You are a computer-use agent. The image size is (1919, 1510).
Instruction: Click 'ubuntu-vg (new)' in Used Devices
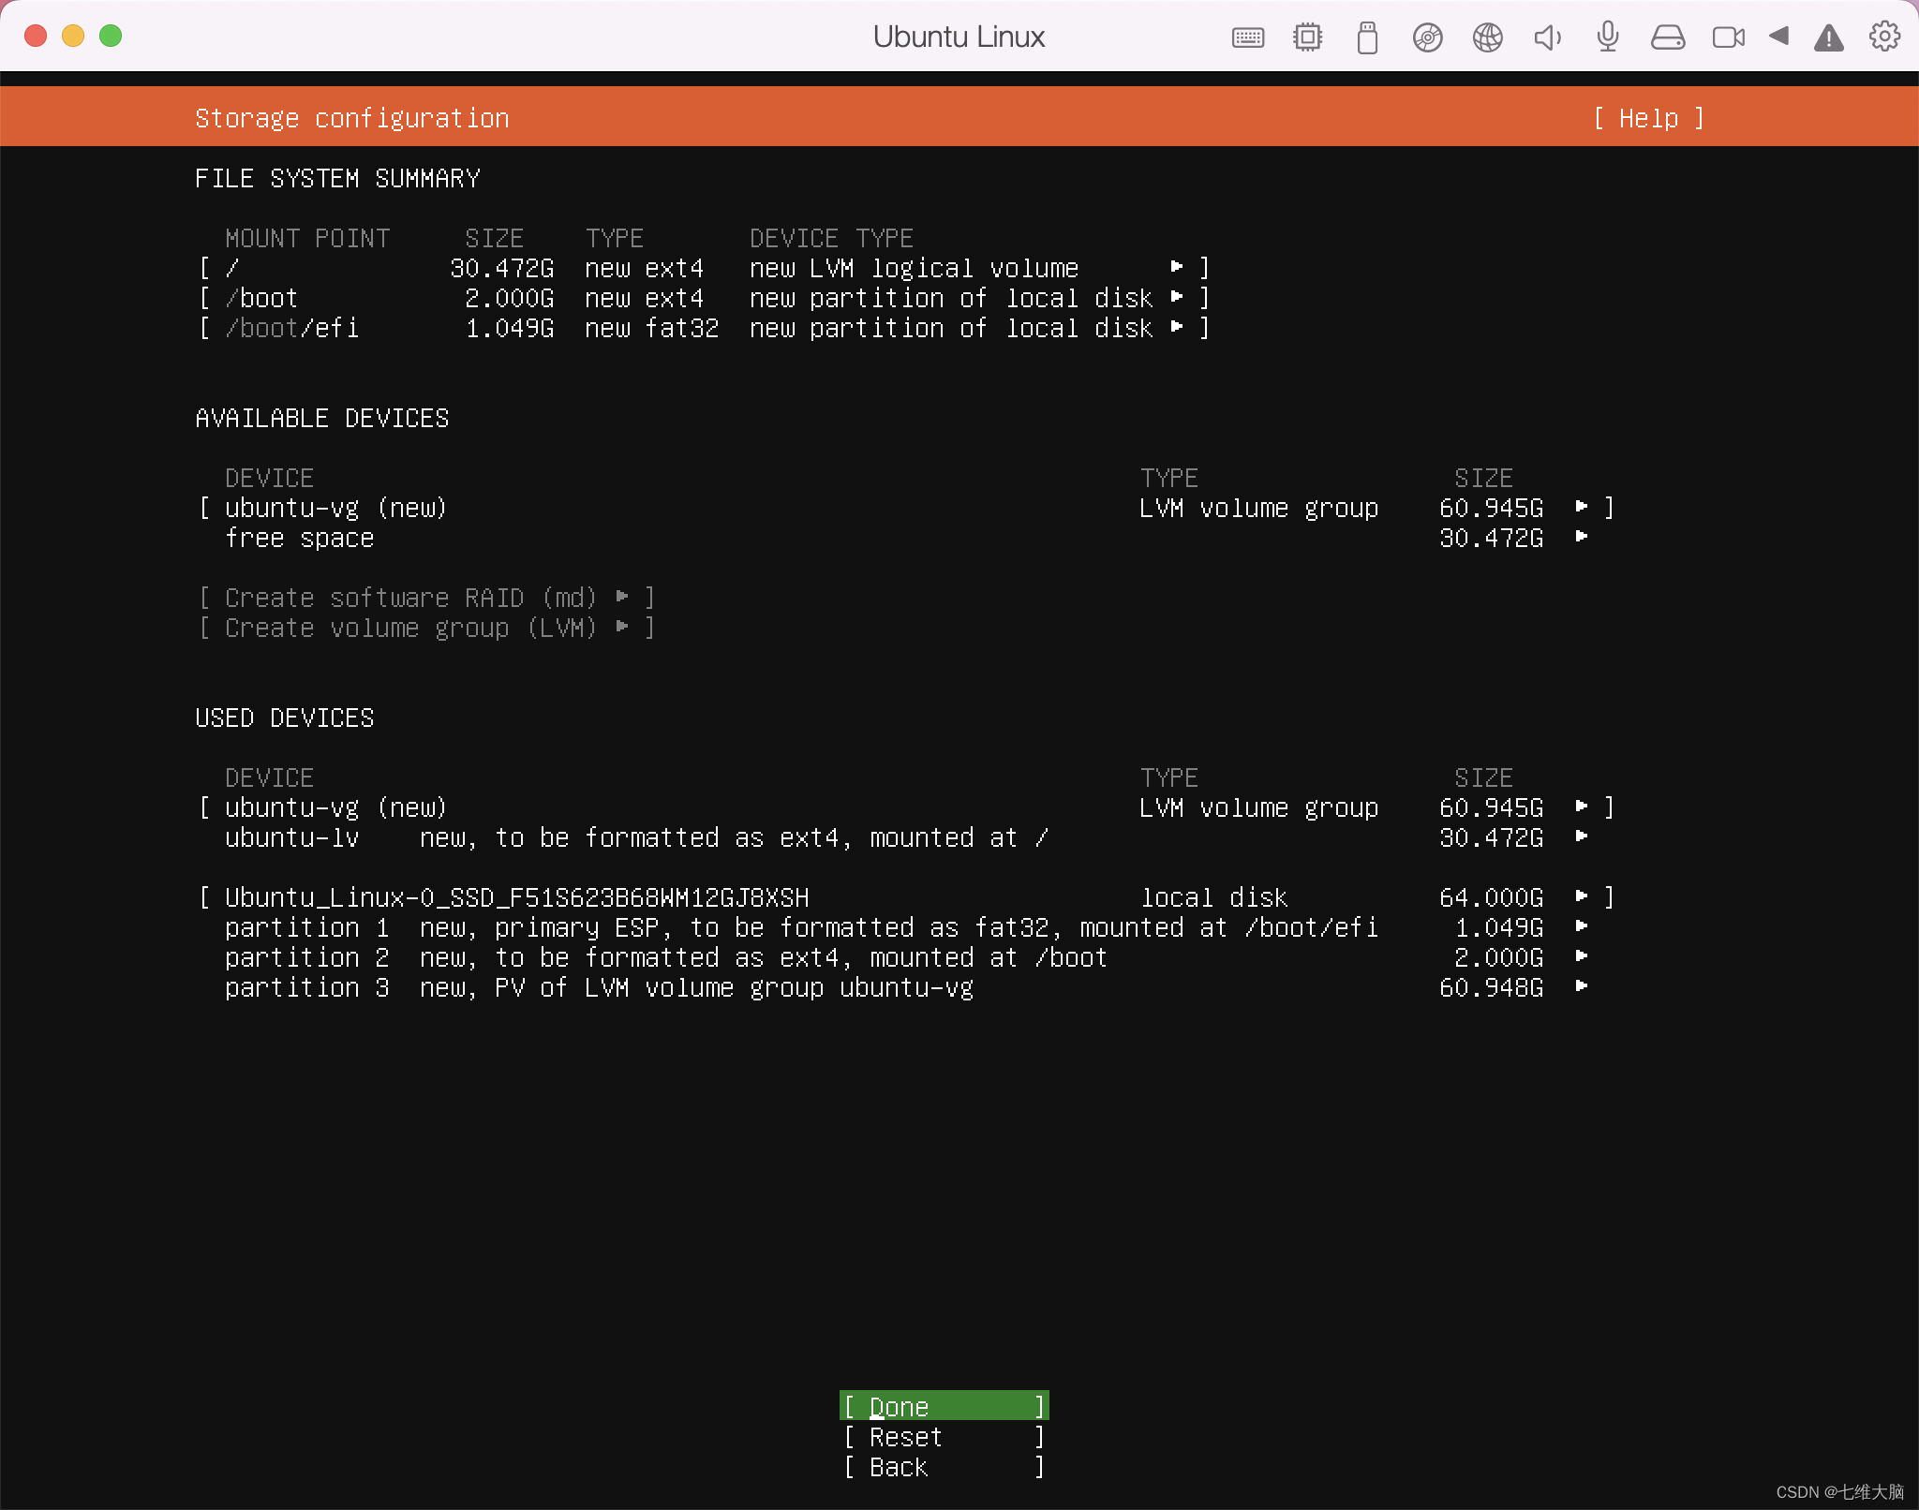tap(335, 807)
